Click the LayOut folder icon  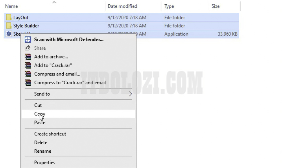click(x=9, y=18)
